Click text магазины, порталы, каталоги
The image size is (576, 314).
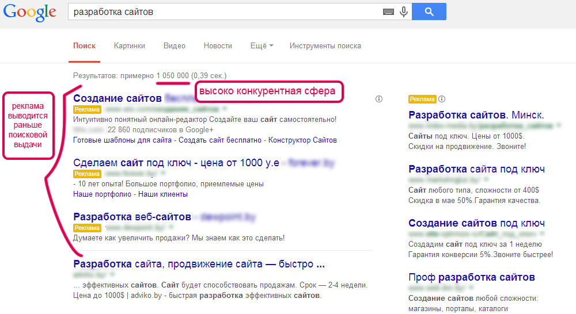point(458,308)
